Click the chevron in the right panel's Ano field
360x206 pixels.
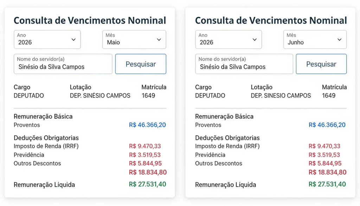(x=255, y=39)
